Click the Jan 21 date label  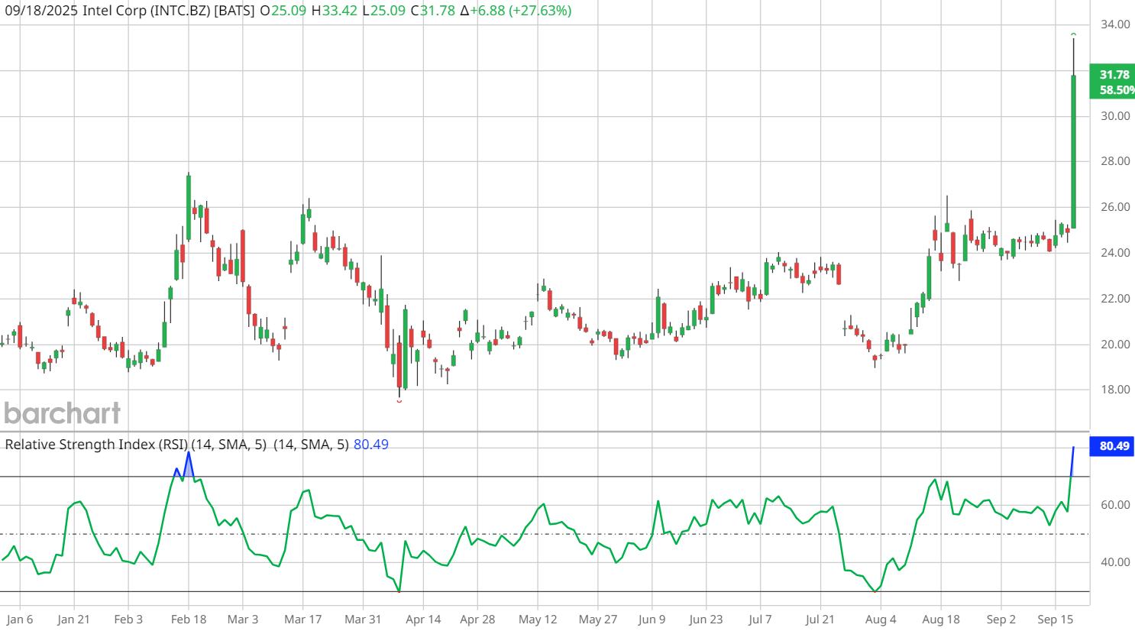coord(73,620)
